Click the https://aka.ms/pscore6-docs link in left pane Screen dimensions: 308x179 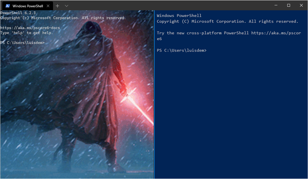(x=30, y=28)
